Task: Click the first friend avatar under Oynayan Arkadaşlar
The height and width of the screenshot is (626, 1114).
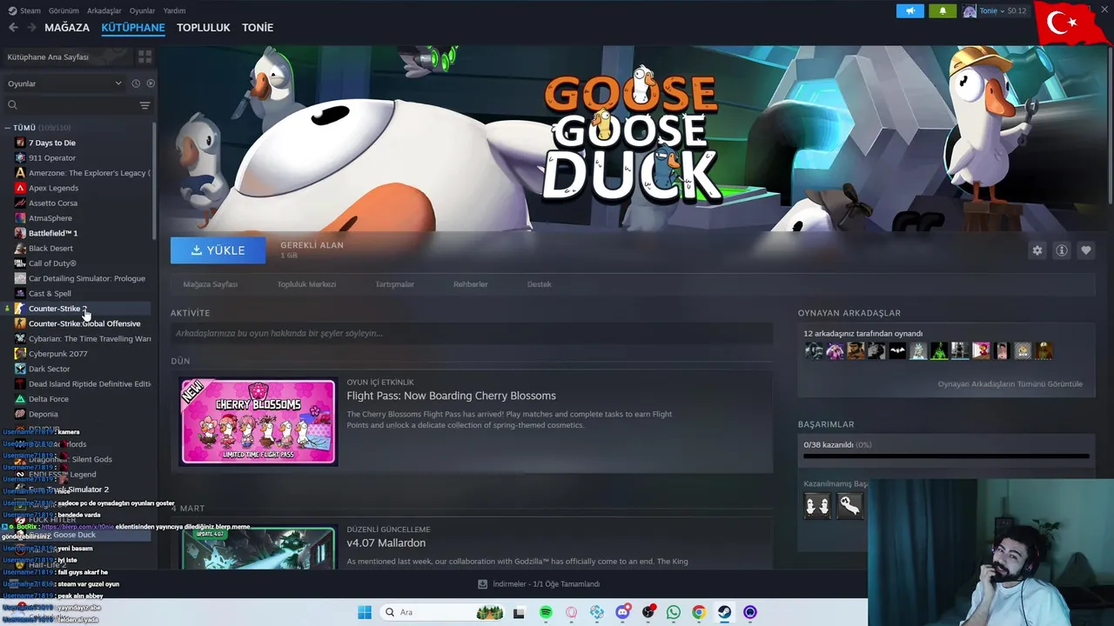Action: coord(814,351)
